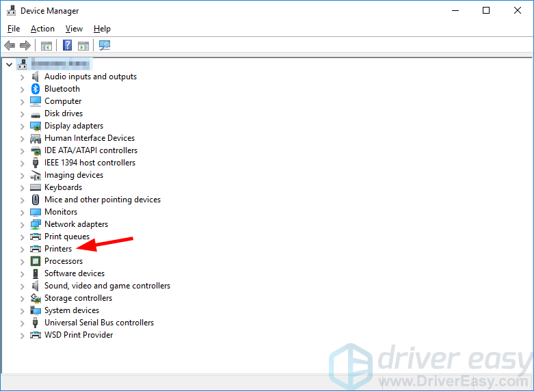Open the File menu

pos(14,29)
